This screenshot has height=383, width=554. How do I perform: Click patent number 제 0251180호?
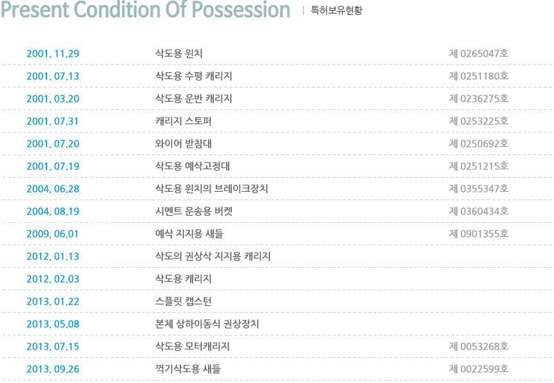[479, 76]
